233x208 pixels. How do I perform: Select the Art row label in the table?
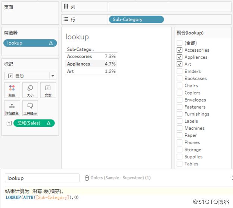click(71, 71)
